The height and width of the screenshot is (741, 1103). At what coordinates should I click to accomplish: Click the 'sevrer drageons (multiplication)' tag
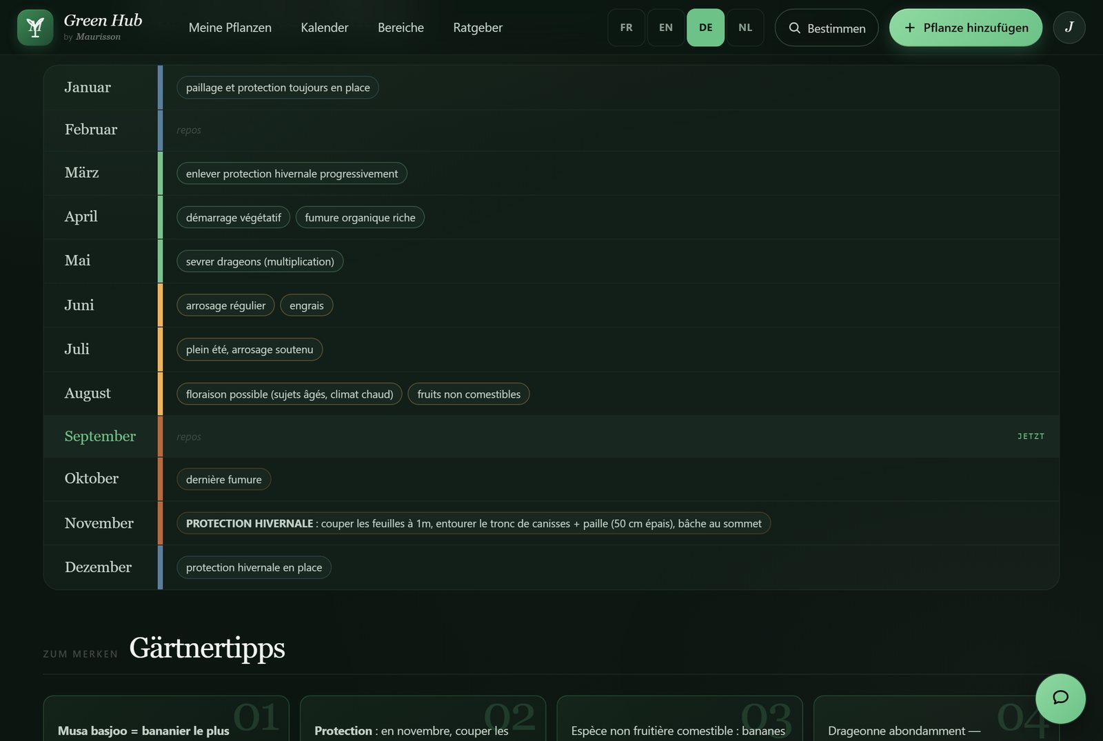point(260,262)
